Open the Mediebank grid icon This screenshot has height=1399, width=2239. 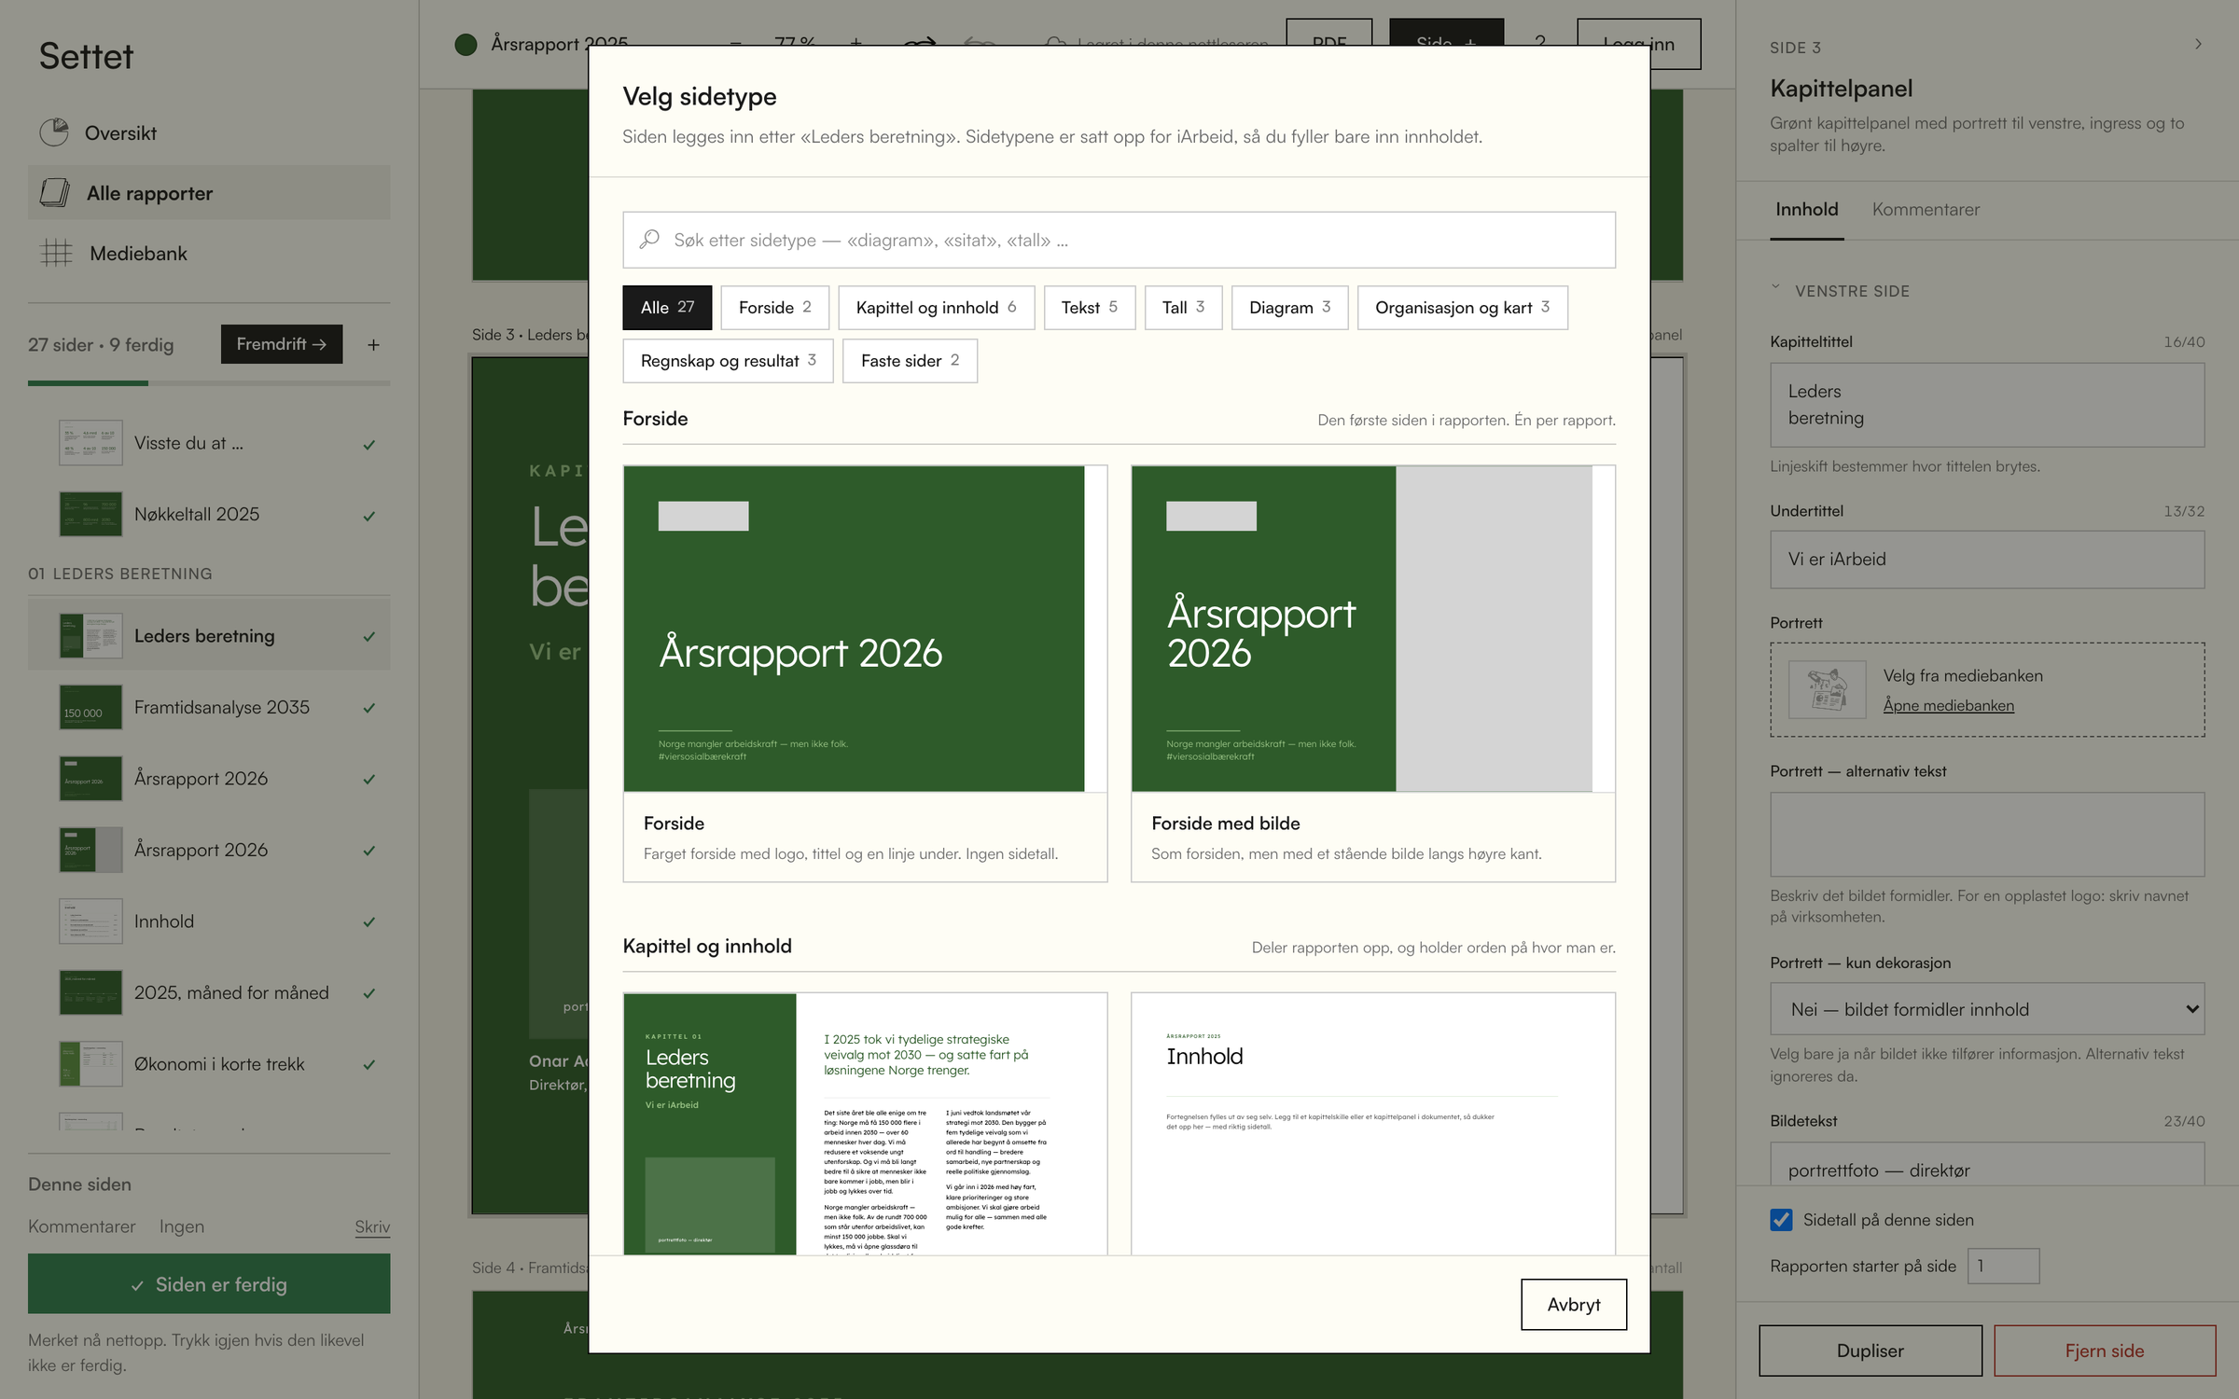click(x=56, y=253)
